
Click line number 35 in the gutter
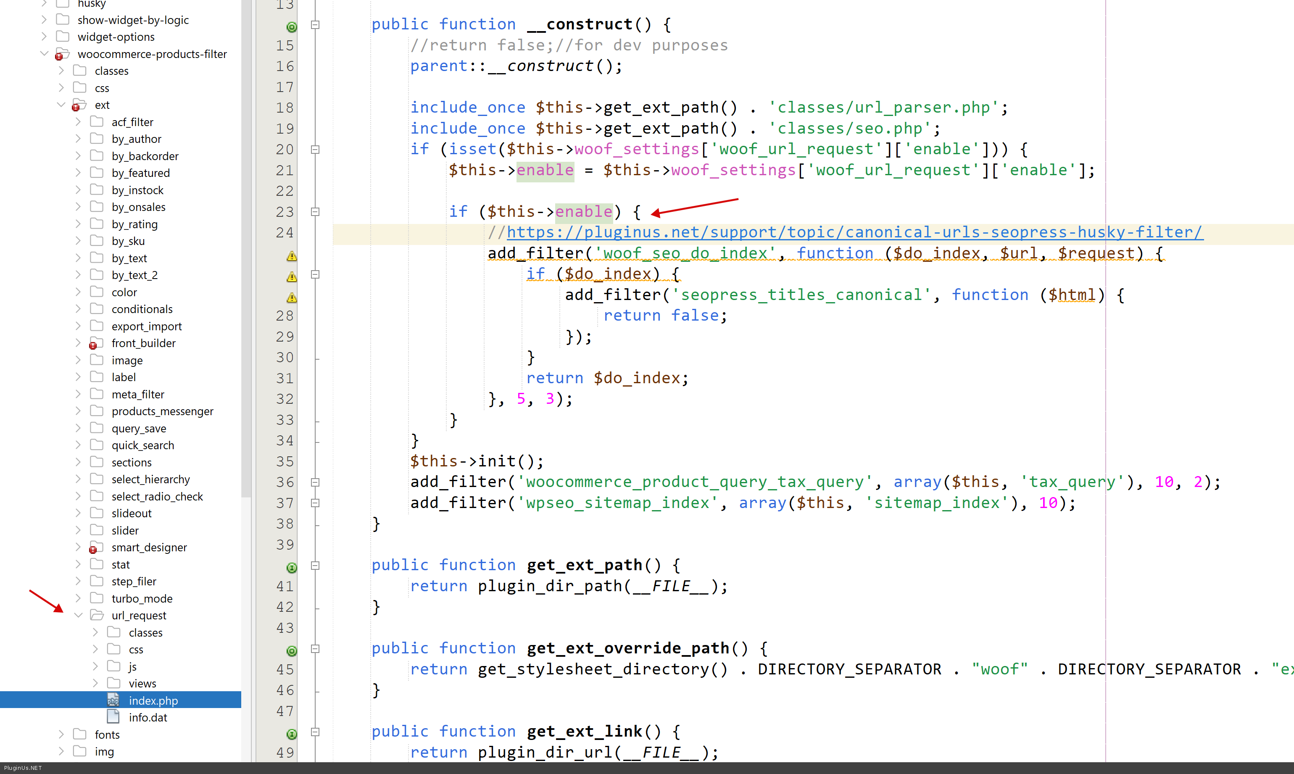285,461
